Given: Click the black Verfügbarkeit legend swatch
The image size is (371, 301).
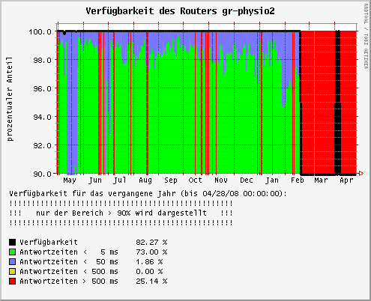Looking at the screenshot, I should (x=12, y=242).
